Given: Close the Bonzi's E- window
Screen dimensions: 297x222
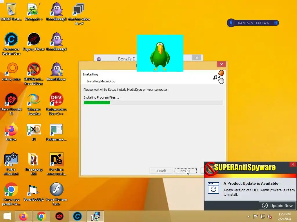Looking at the screenshot, I should pos(197,58).
